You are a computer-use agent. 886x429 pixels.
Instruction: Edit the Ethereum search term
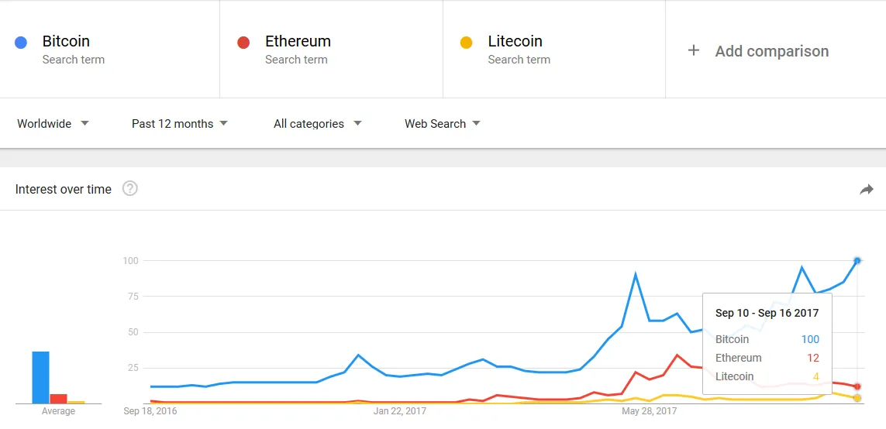298,41
